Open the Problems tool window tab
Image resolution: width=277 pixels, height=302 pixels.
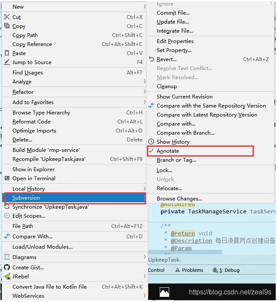click(189, 270)
